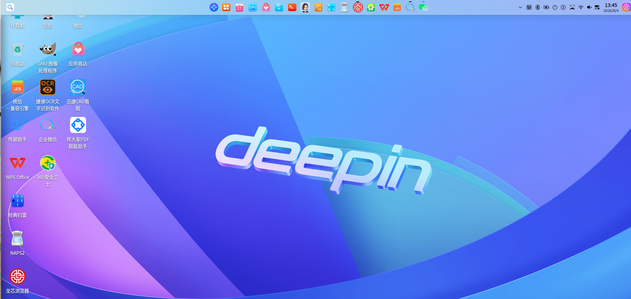Toggle the Wi-Fi network tray icon

pos(581,7)
